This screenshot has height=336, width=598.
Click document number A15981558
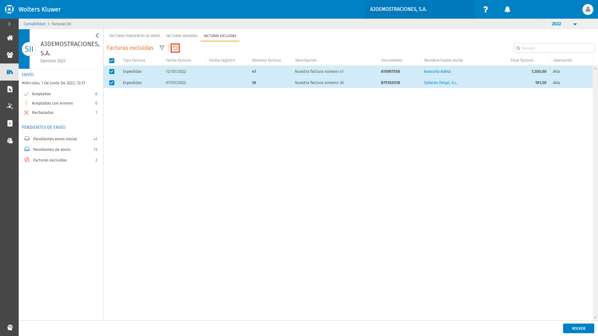390,72
